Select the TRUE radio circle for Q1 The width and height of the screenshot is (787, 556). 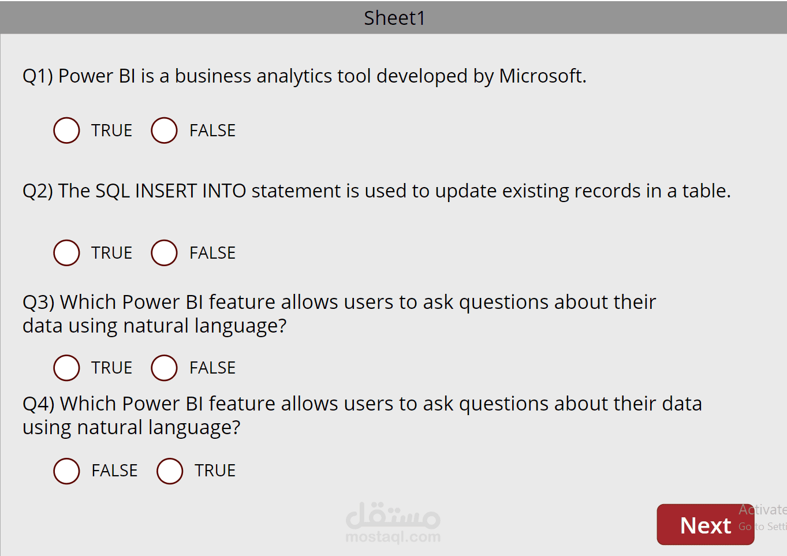click(x=66, y=130)
